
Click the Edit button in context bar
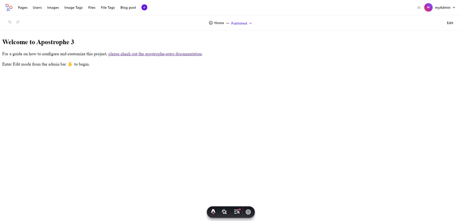pyautogui.click(x=450, y=23)
